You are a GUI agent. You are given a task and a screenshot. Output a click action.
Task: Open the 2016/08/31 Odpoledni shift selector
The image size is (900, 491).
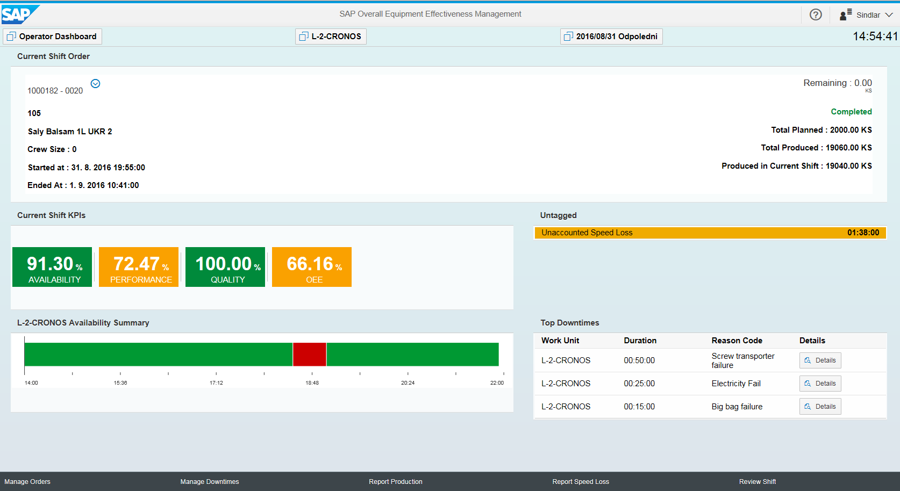pyautogui.click(x=611, y=37)
